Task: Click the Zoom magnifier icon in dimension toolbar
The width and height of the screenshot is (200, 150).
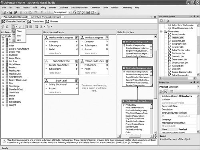Action: 42,27
